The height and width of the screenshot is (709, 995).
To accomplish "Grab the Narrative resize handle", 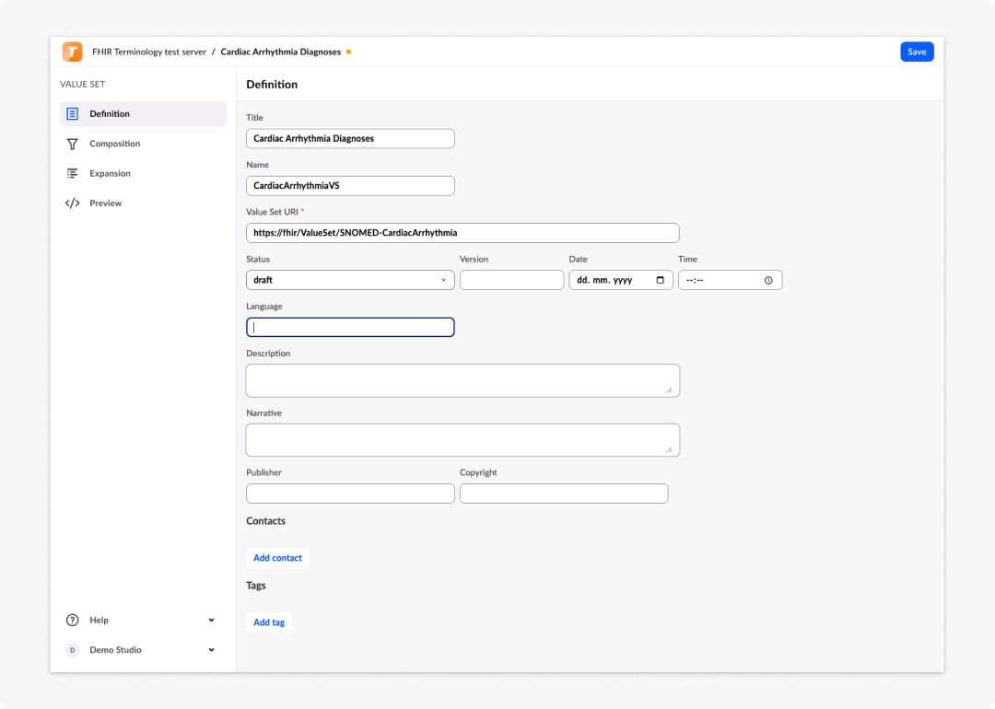I will click(x=670, y=449).
